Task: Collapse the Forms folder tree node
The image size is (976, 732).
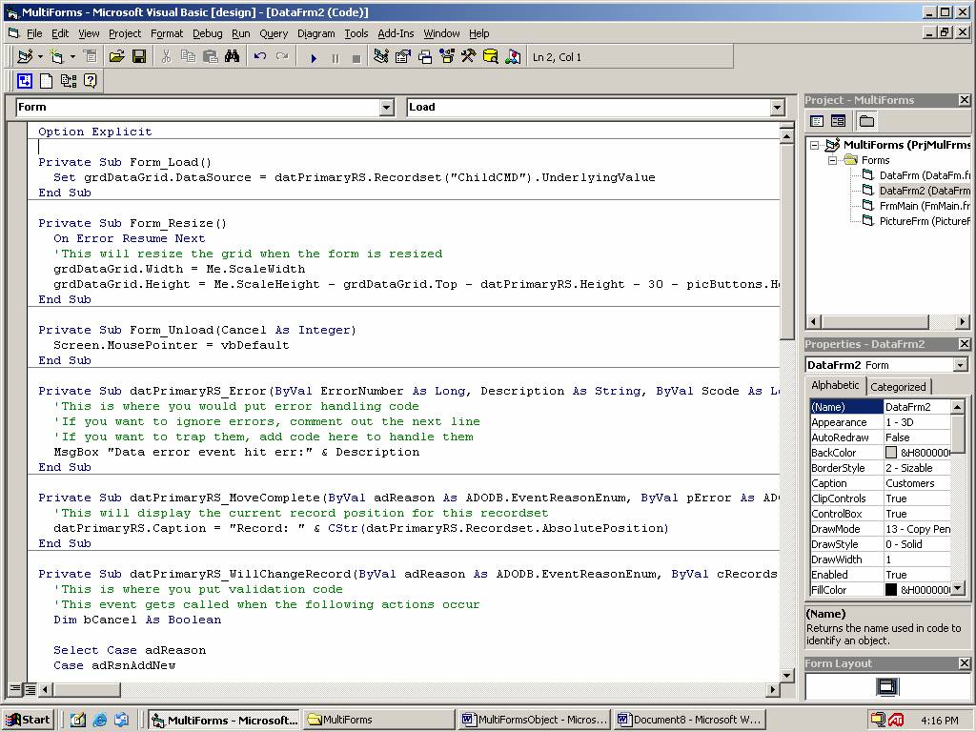Action: point(832,160)
